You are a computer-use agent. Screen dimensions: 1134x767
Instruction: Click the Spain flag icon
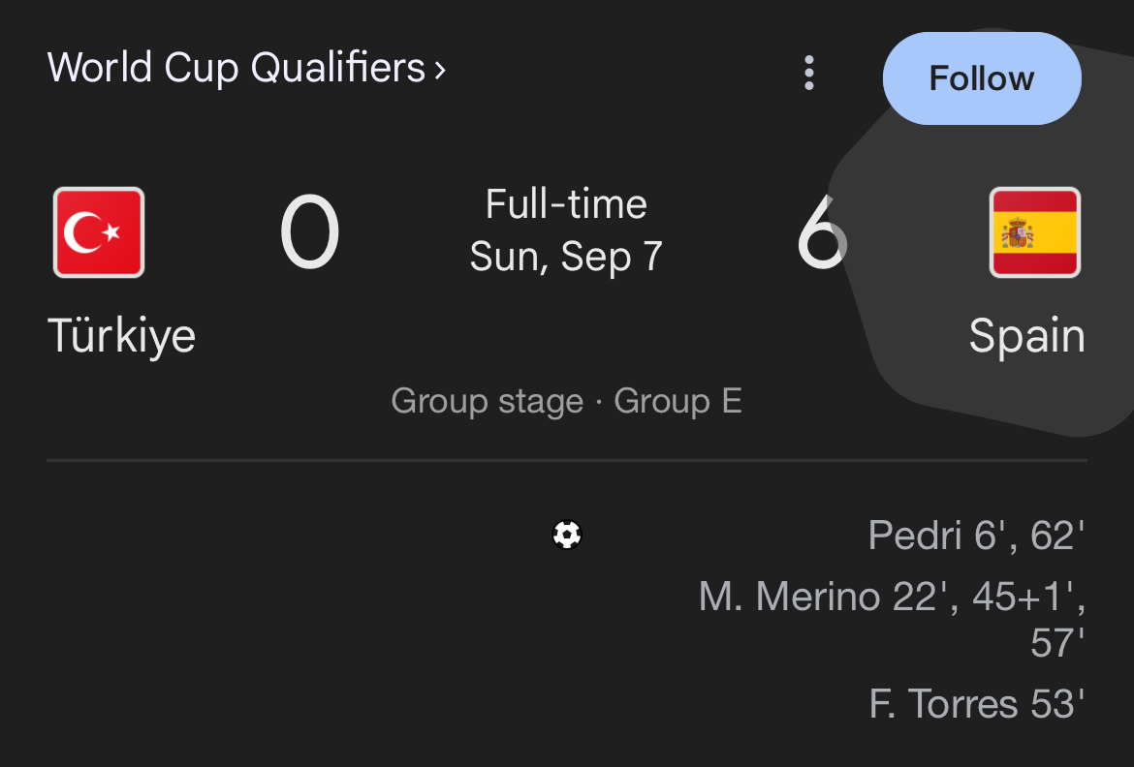(x=1034, y=232)
